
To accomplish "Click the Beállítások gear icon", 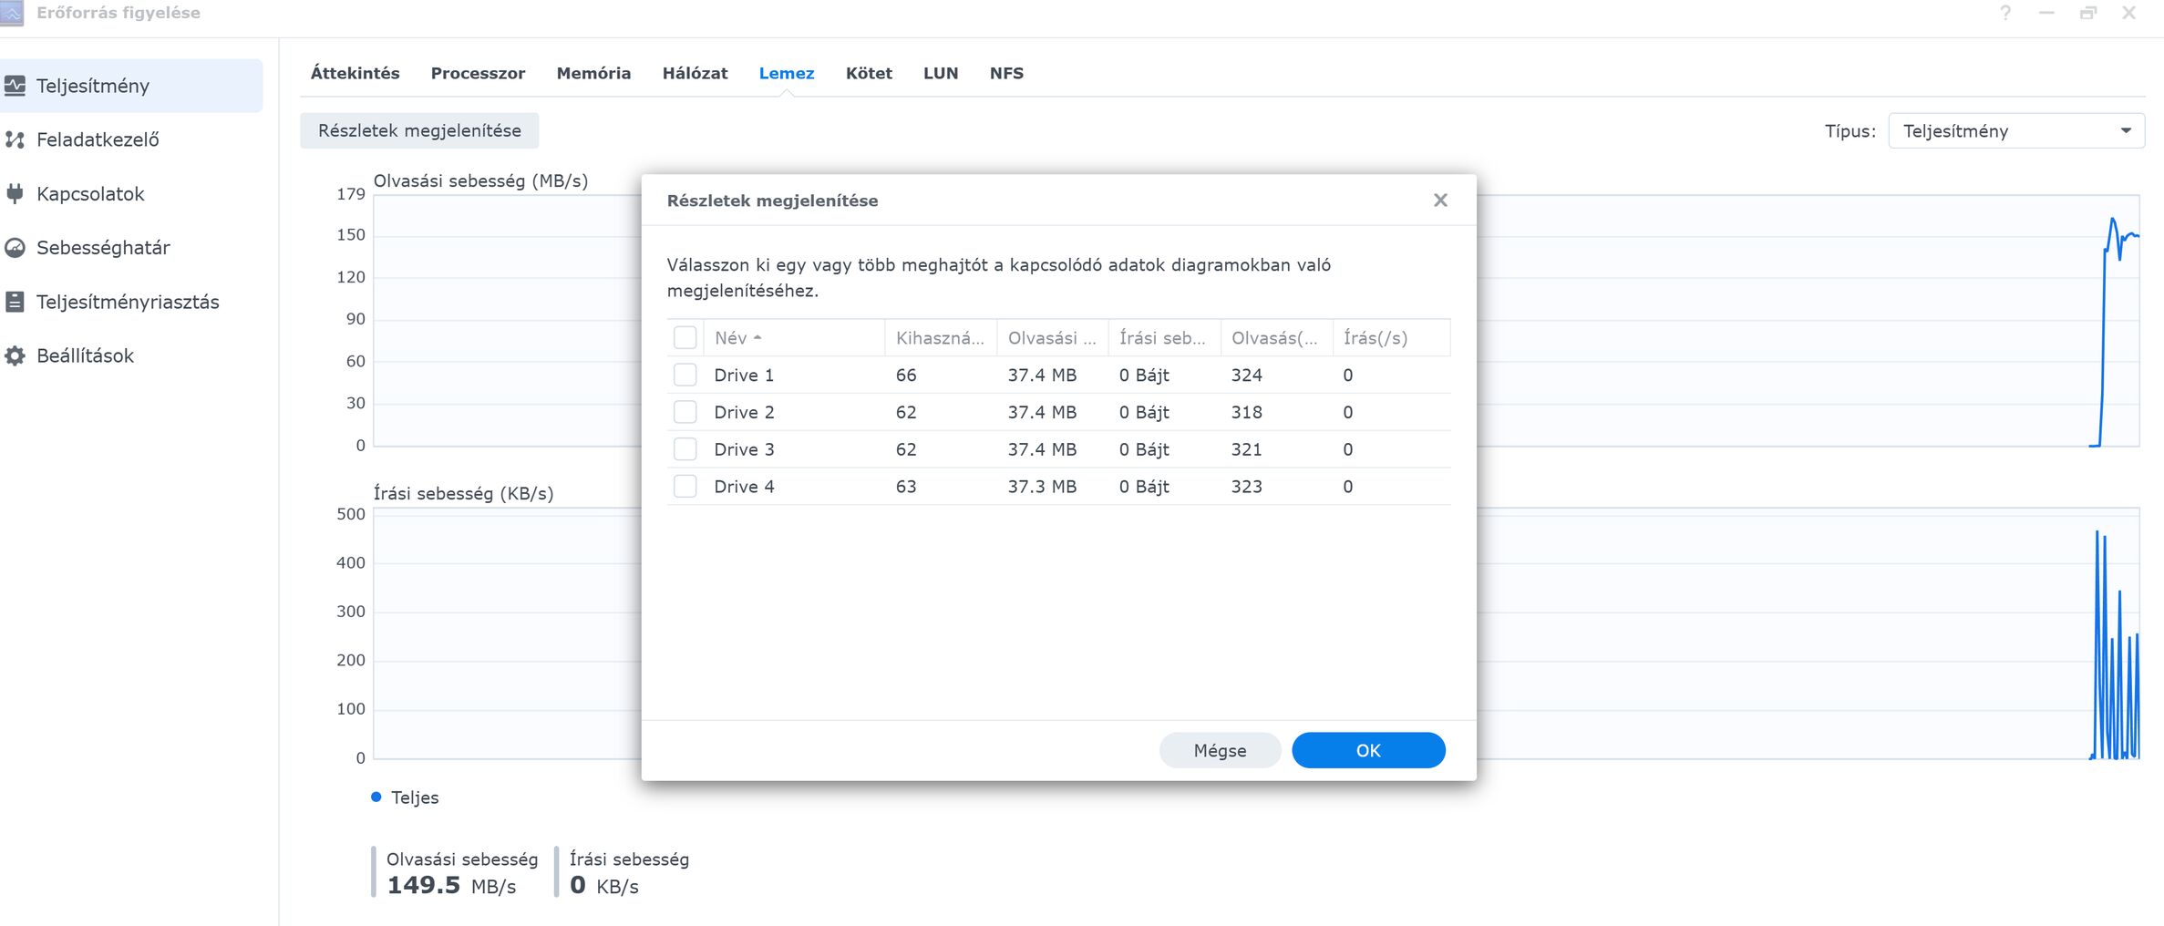I will pyautogui.click(x=15, y=355).
